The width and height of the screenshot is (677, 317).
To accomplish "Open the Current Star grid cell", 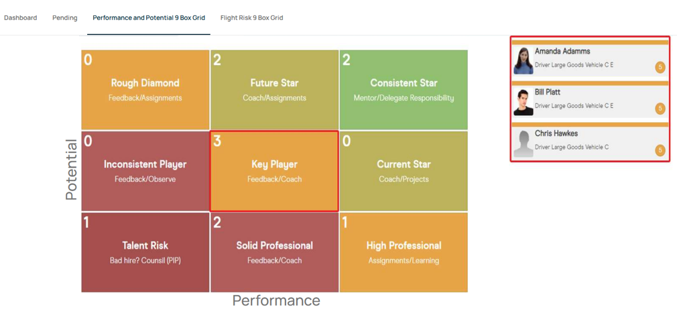I will pyautogui.click(x=404, y=171).
